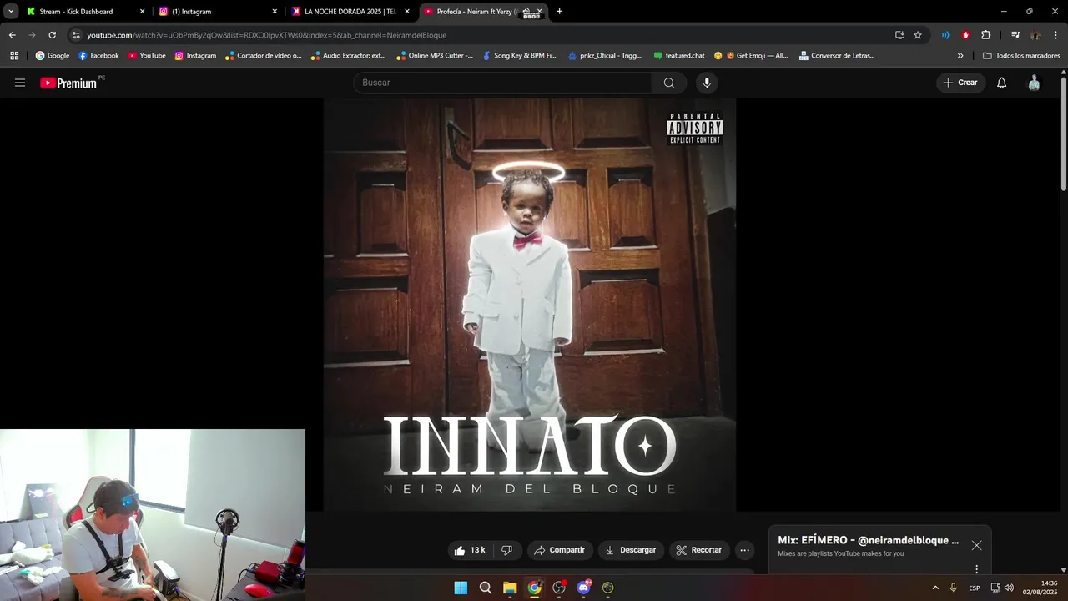The width and height of the screenshot is (1068, 601).
Task: Click the Compartir share button
Action: 560,550
